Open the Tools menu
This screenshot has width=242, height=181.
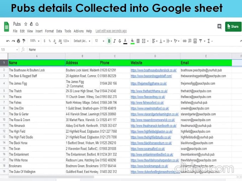[x=68, y=31]
